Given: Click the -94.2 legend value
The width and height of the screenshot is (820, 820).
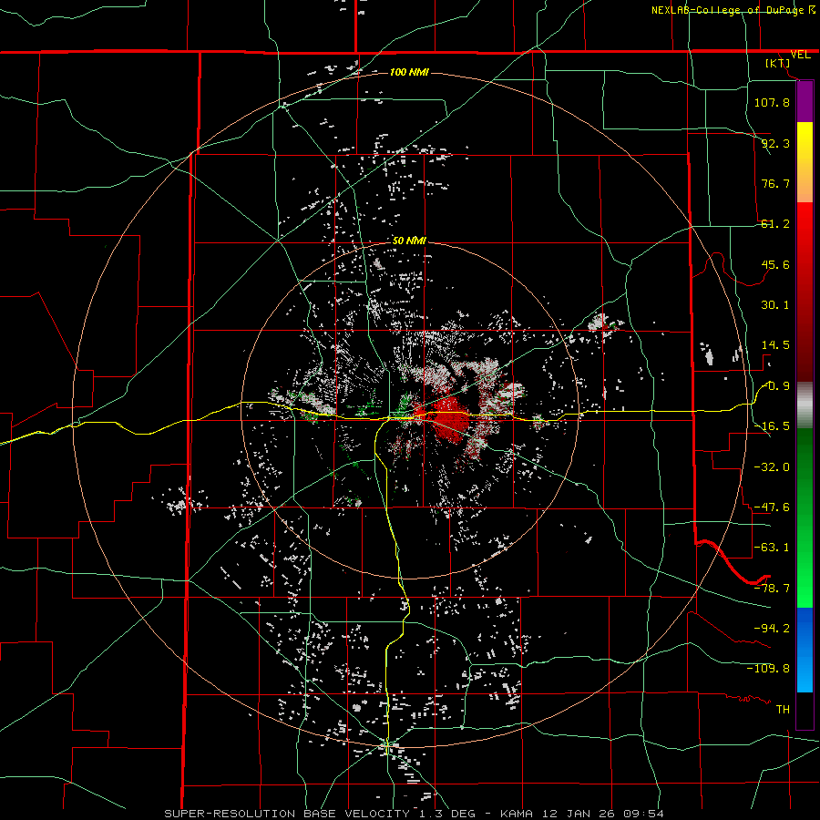Looking at the screenshot, I should tap(772, 629).
